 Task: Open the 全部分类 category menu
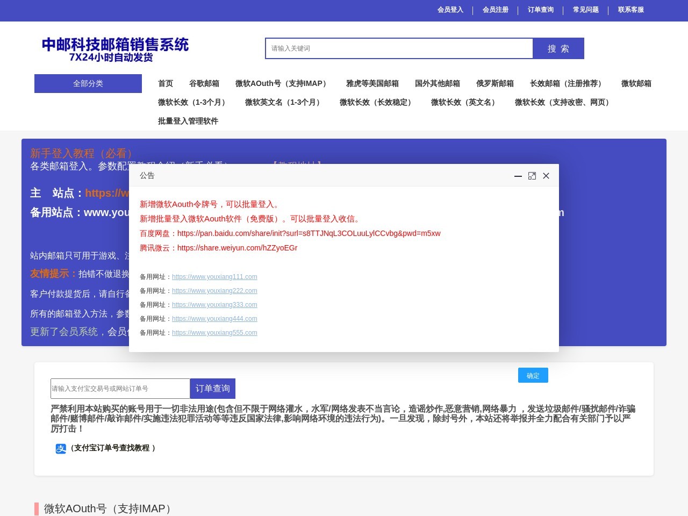click(88, 83)
